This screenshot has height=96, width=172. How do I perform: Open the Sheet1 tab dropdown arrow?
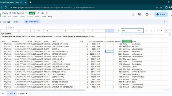(27, 94)
